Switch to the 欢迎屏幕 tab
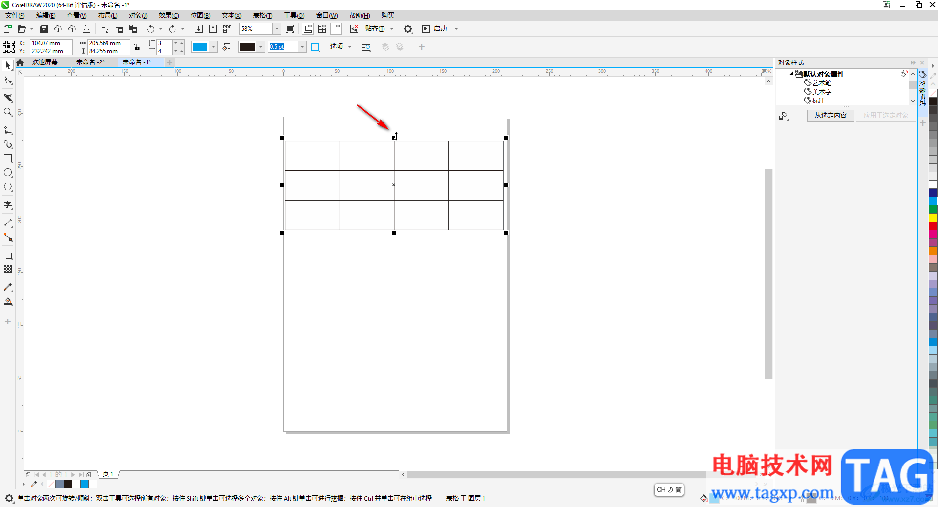 (x=45, y=62)
